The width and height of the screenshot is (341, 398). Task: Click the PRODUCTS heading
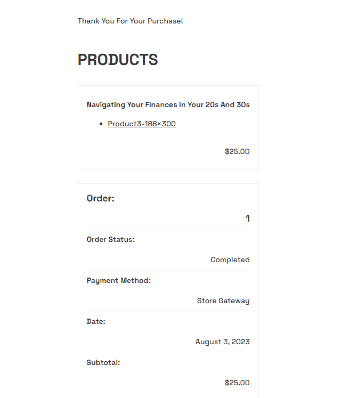118,60
